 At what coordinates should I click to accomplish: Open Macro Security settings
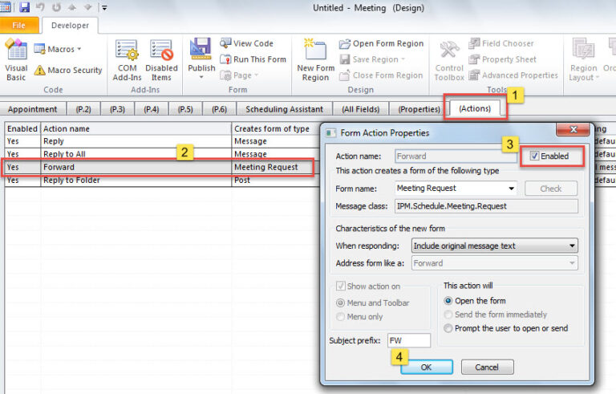tap(68, 71)
